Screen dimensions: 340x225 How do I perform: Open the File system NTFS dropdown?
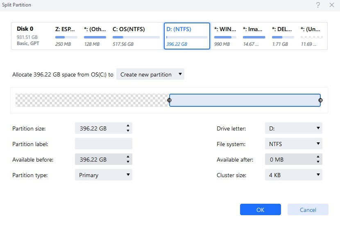point(294,144)
